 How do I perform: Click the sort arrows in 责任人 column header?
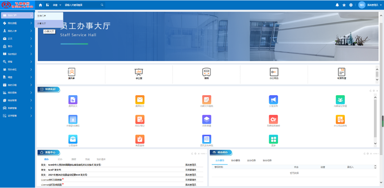point(375,167)
